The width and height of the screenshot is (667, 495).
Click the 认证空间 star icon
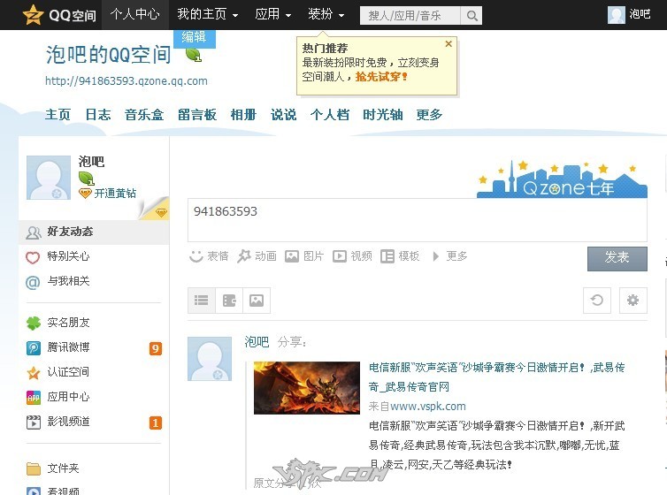[34, 373]
